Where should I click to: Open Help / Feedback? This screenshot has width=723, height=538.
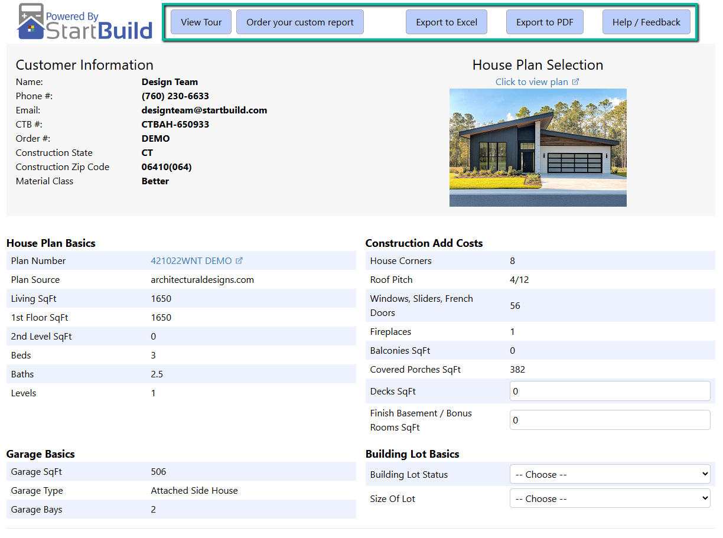tap(646, 21)
